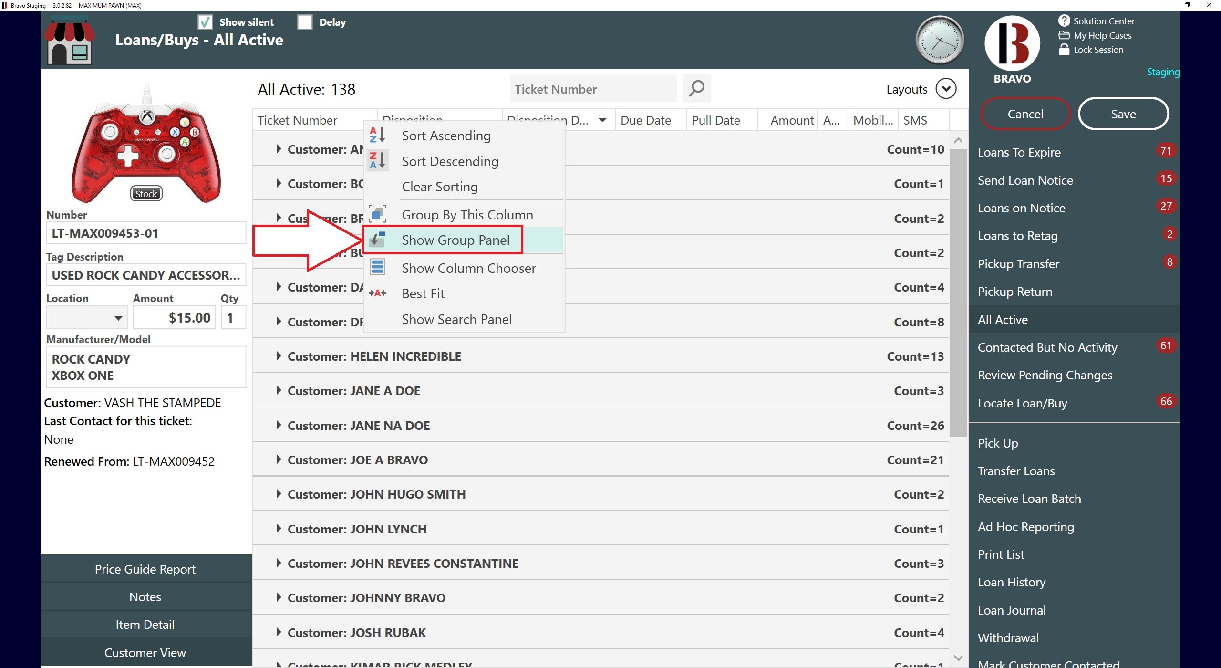Click the Cancel button

1025,114
